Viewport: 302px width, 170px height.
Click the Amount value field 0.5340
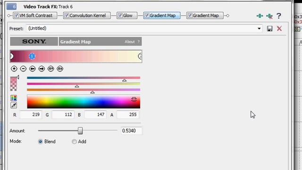pyautogui.click(x=131, y=131)
